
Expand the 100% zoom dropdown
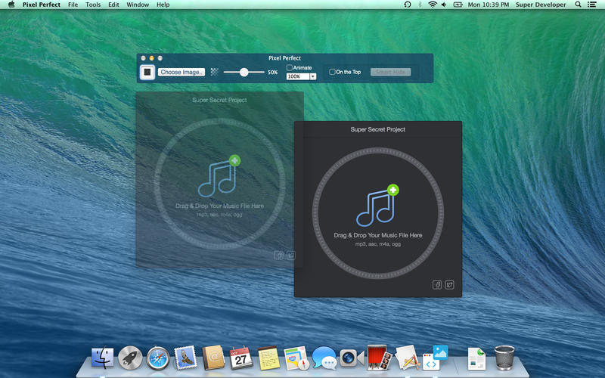[312, 77]
